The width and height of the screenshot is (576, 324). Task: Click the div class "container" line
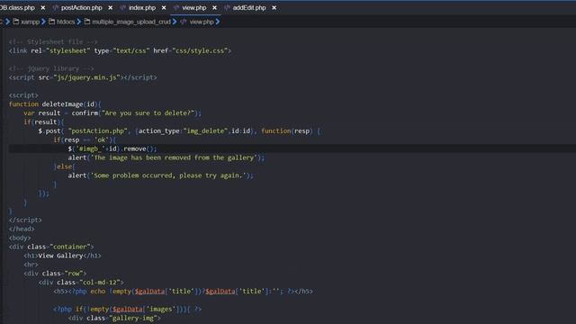tap(51, 247)
